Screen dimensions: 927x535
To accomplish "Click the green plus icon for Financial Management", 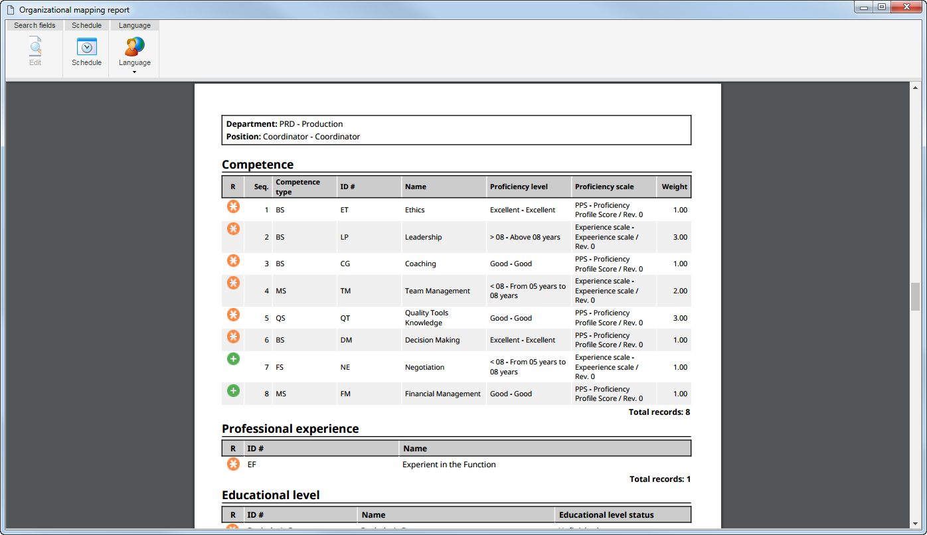I will pos(233,390).
